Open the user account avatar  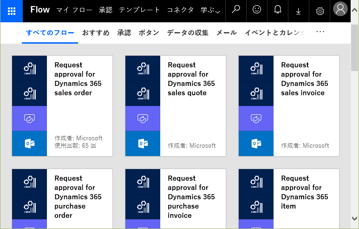(x=340, y=9)
